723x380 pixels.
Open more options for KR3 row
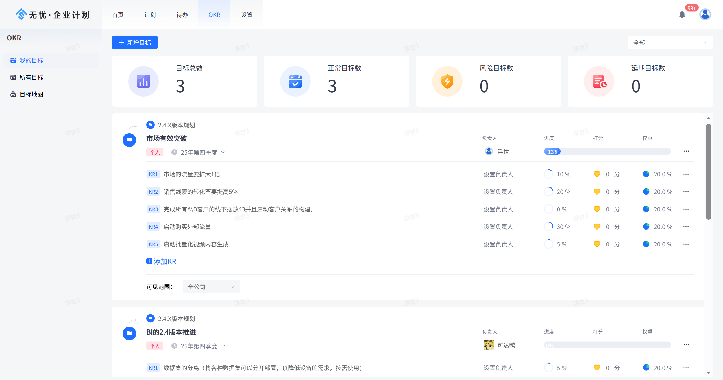click(686, 209)
